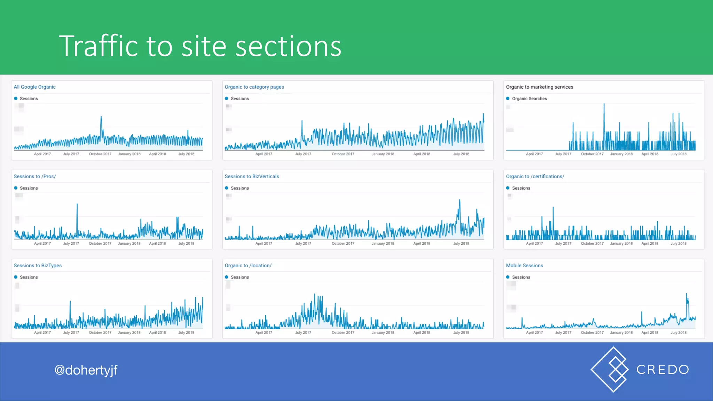713x401 pixels.
Task: Click the peak in the Mobile Sessions chart
Action: (x=687, y=294)
